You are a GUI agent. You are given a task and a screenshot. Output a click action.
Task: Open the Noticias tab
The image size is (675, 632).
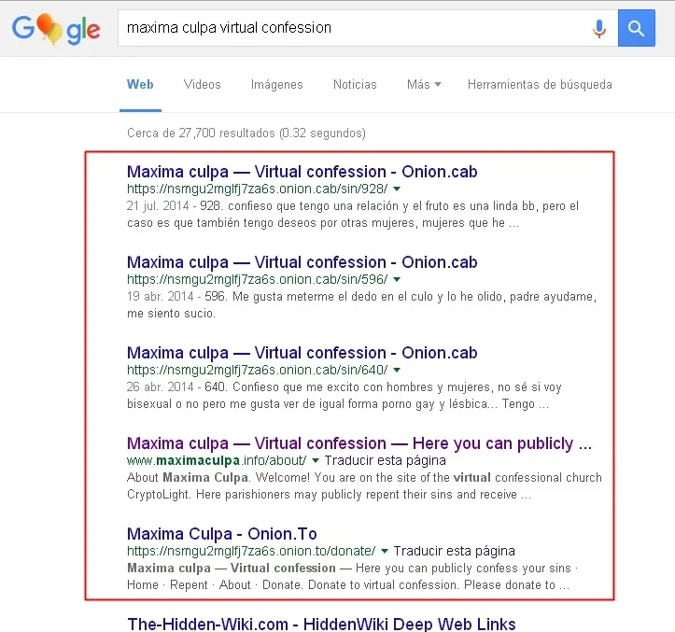(355, 84)
